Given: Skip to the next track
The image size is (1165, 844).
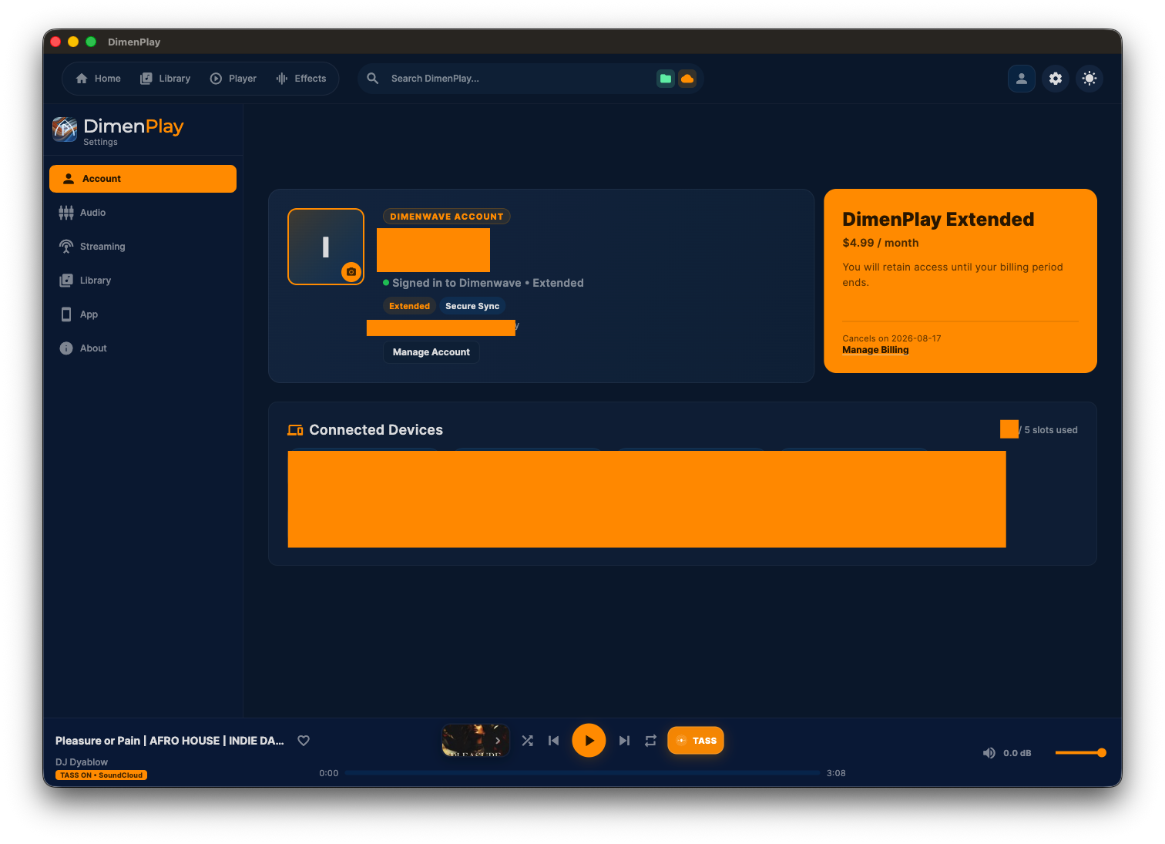Looking at the screenshot, I should coord(624,741).
